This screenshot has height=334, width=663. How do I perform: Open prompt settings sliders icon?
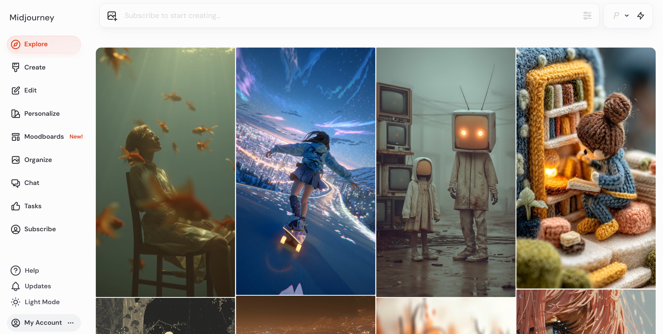587,16
